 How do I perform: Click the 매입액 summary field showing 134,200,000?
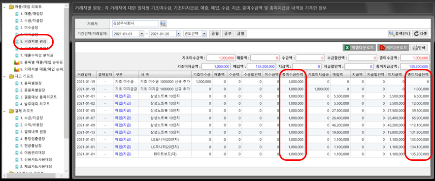pos(261,66)
